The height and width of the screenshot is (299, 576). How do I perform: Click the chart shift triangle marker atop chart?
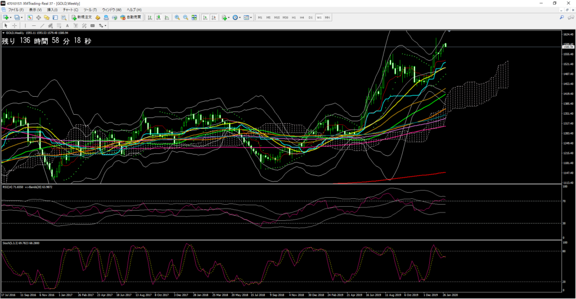point(449,31)
